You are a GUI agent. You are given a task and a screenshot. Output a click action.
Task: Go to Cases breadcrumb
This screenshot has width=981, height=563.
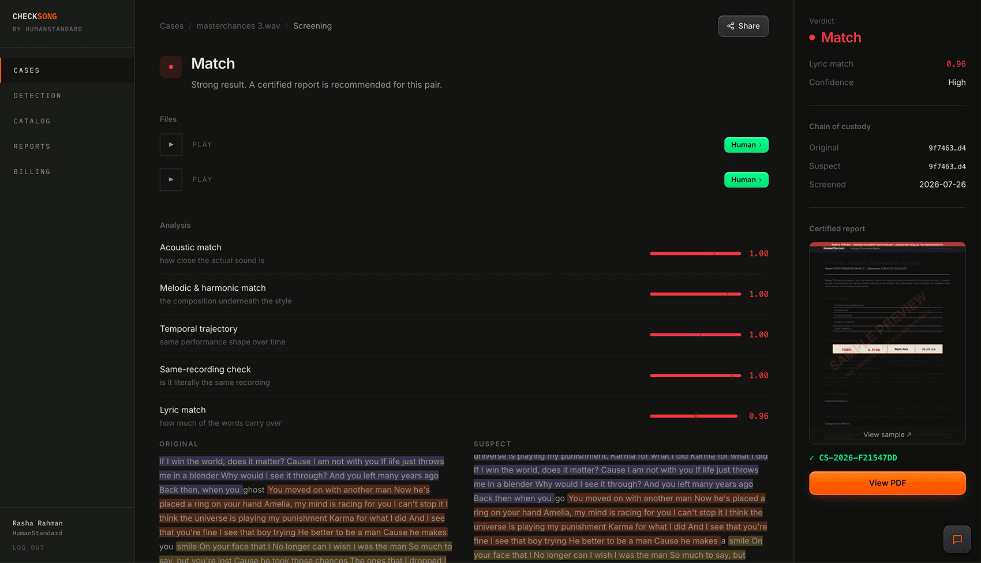point(171,26)
